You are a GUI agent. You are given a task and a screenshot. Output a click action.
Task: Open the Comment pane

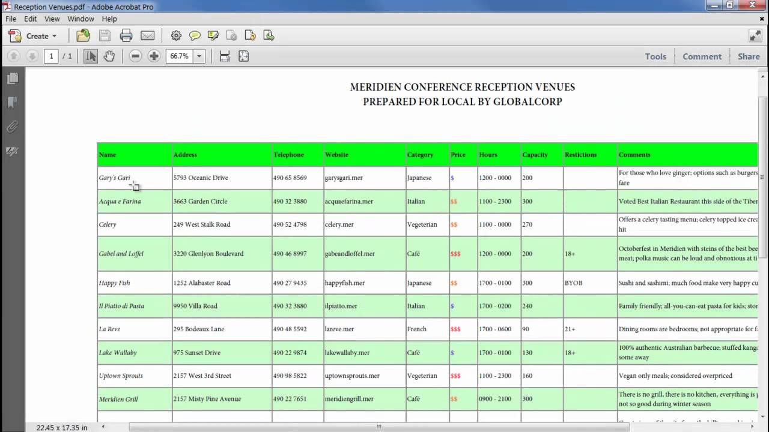702,56
